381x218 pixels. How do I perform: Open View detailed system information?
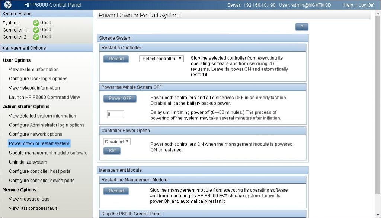(42, 116)
